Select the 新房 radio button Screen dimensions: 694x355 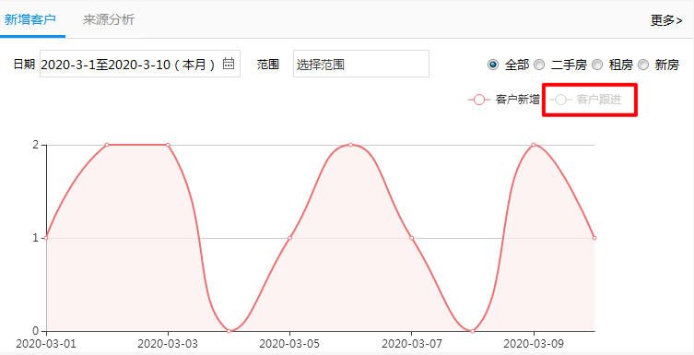(x=643, y=65)
